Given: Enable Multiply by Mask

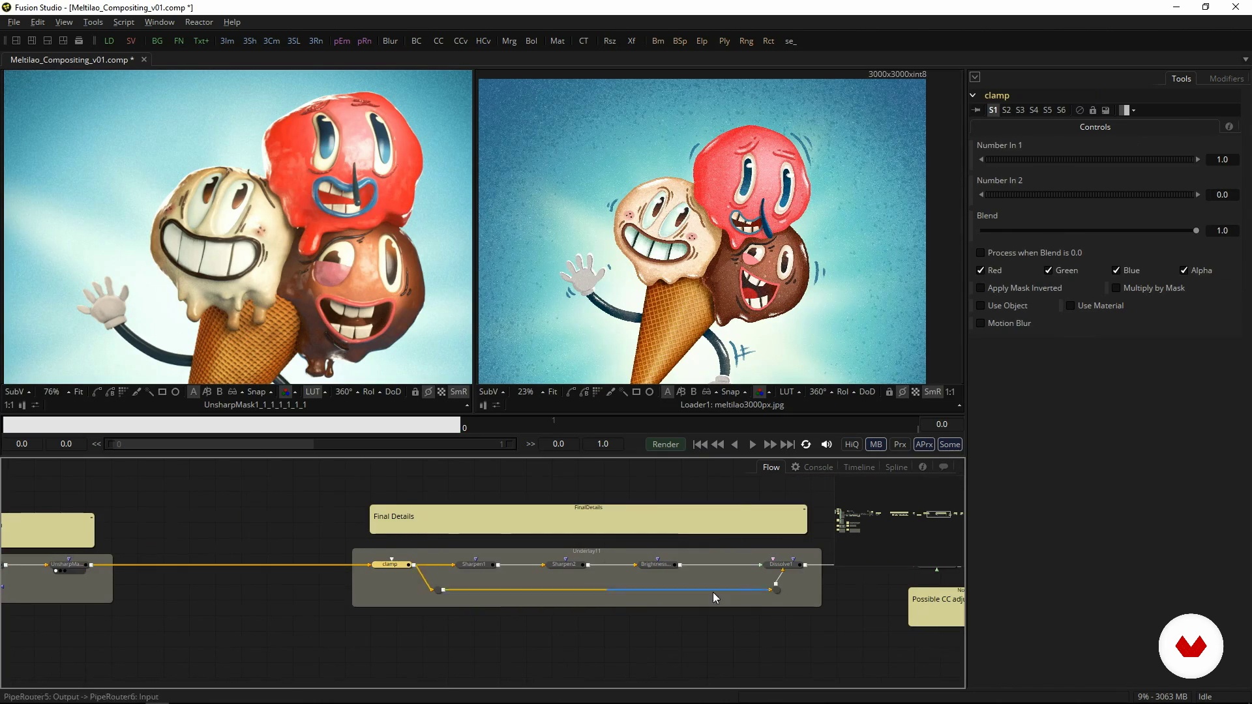Looking at the screenshot, I should pyautogui.click(x=1116, y=288).
